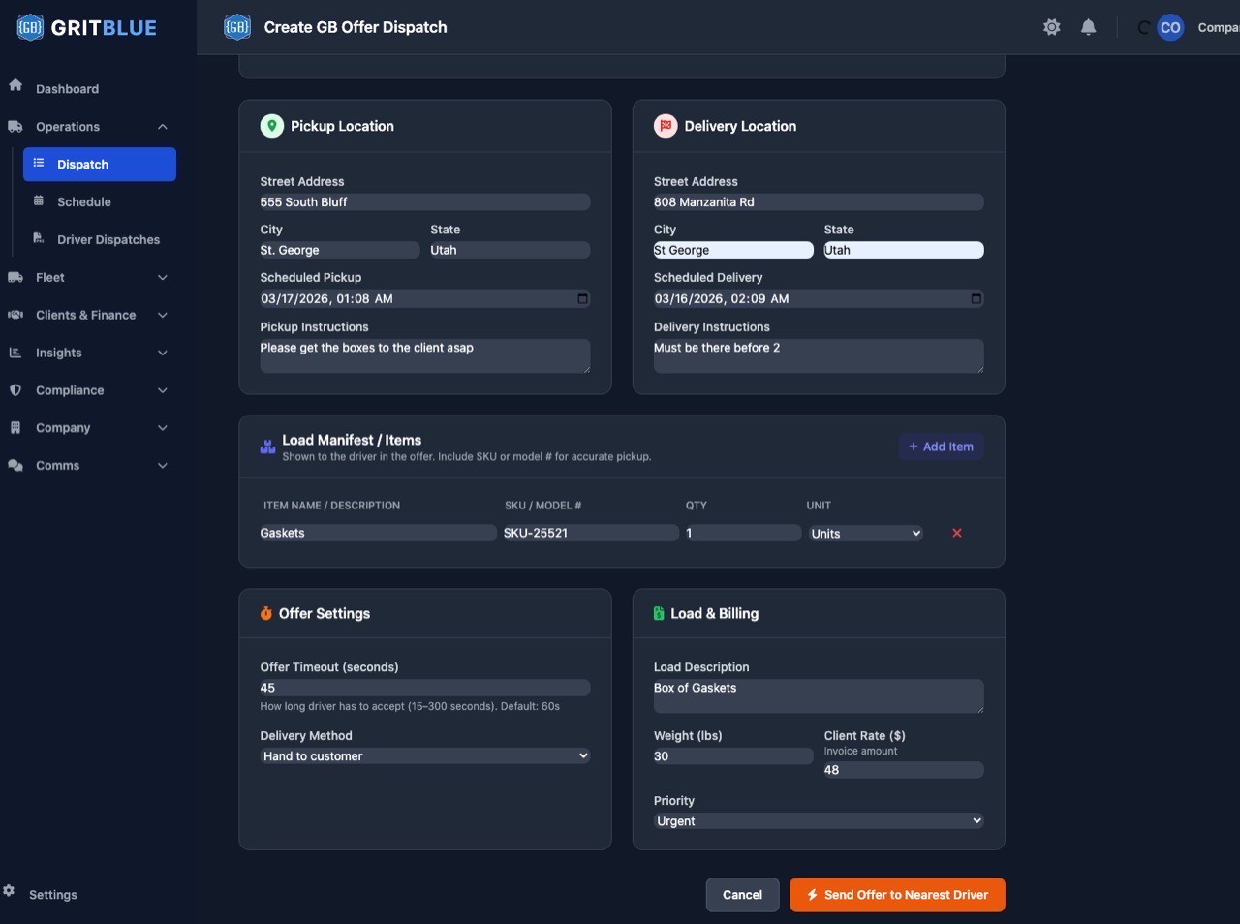This screenshot has width=1240, height=924.
Task: Click pickup Street Address field 555 South Bluff
Action: [425, 202]
